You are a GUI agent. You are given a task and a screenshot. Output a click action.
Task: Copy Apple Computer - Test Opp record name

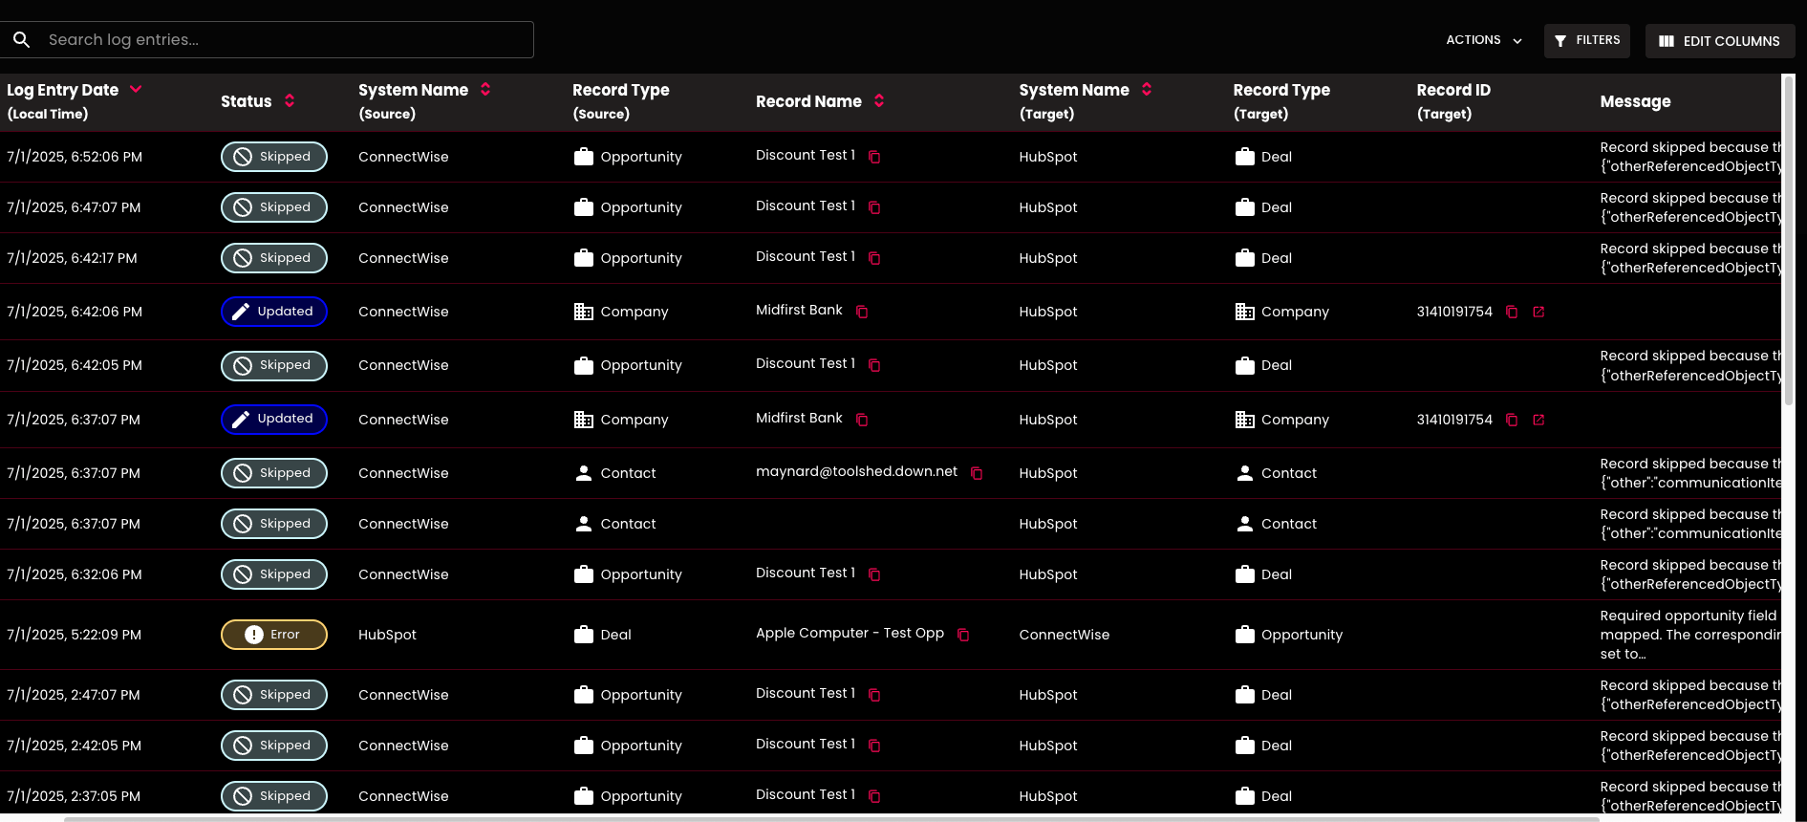coord(963,635)
